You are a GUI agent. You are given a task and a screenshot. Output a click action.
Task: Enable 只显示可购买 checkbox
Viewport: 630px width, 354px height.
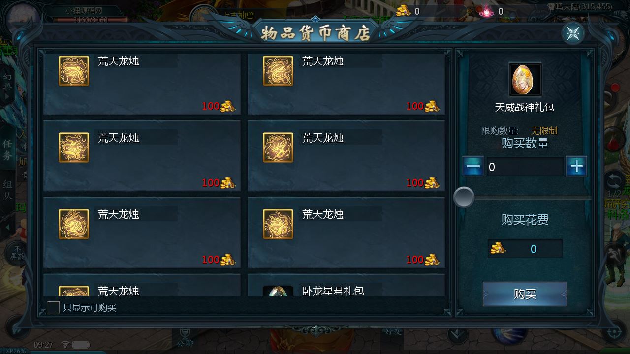point(53,308)
